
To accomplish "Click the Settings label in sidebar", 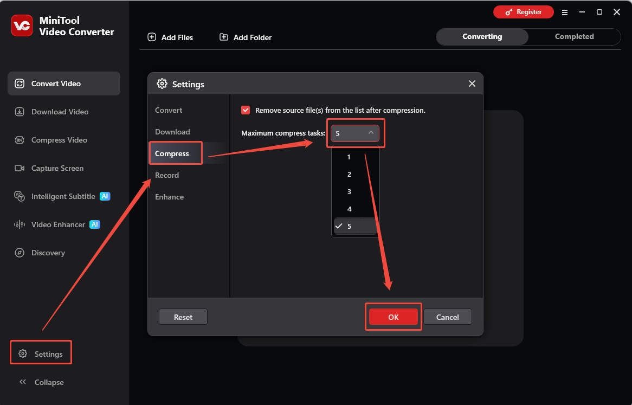I will click(48, 354).
